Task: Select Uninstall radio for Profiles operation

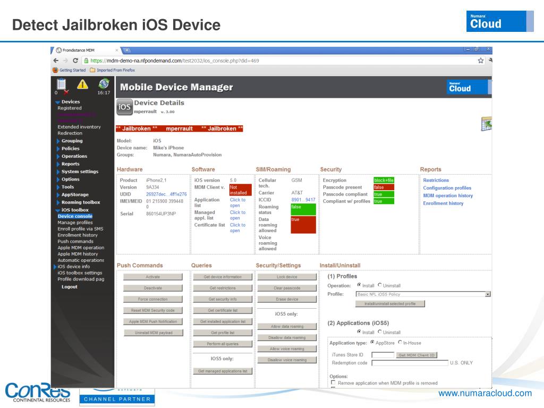Action: pyautogui.click(x=379, y=285)
